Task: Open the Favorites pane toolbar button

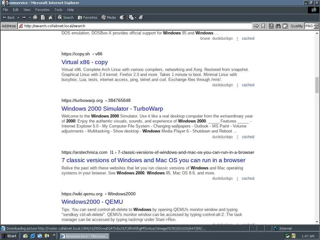Action: 87,17
